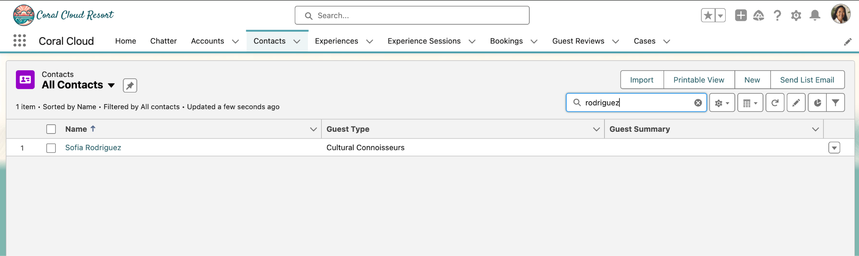Open the List View Controls gear dropdown

click(722, 103)
